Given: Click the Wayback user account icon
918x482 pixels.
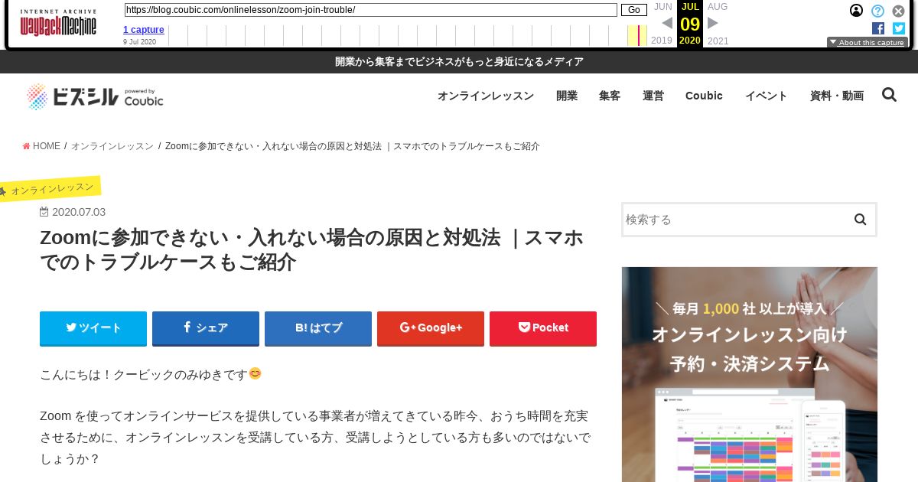Looking at the screenshot, I should [x=857, y=11].
